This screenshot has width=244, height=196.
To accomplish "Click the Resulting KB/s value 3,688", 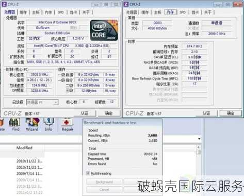I will pyautogui.click(x=153, y=136).
